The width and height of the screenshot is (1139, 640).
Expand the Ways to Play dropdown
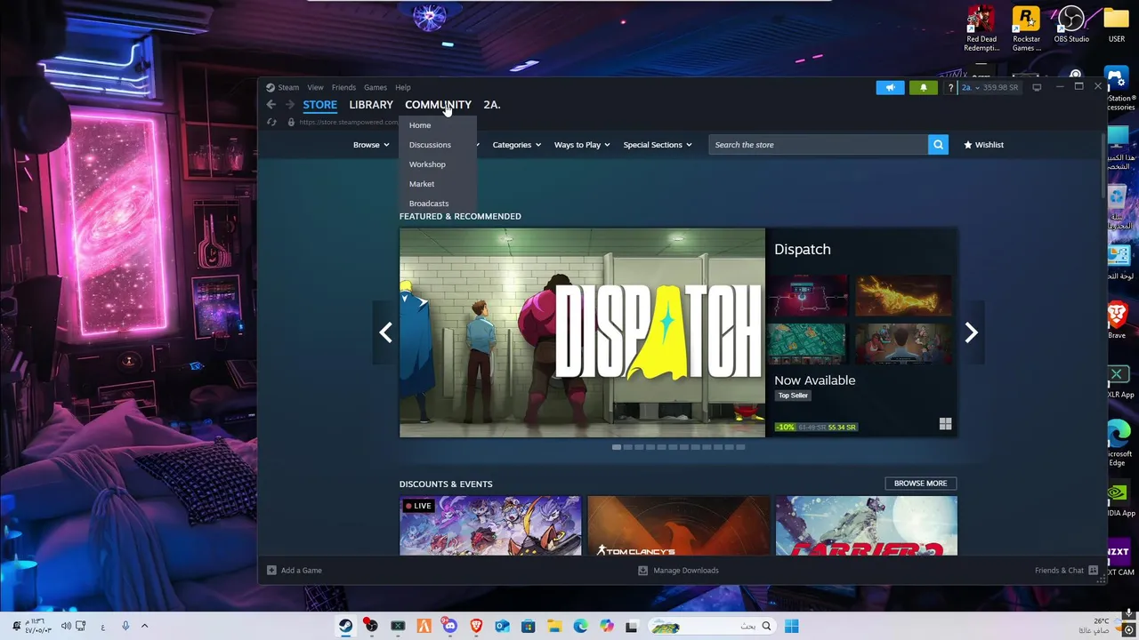pyautogui.click(x=582, y=145)
